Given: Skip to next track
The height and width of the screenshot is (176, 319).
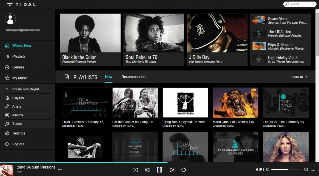Looking at the screenshot, I should click(x=172, y=170).
